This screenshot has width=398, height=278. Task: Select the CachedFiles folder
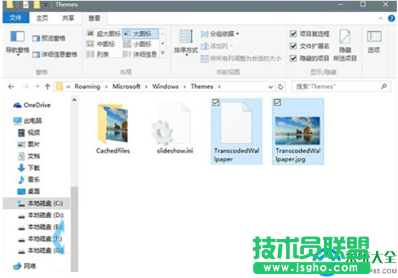click(x=113, y=129)
